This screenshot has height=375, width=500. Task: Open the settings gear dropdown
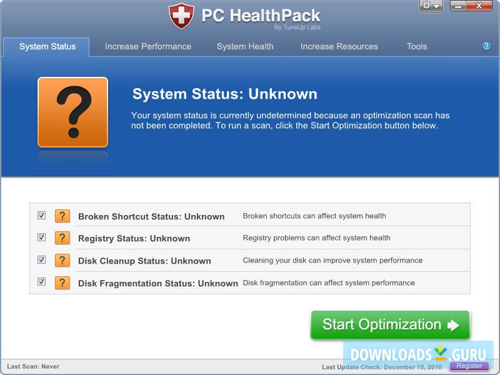point(431,6)
